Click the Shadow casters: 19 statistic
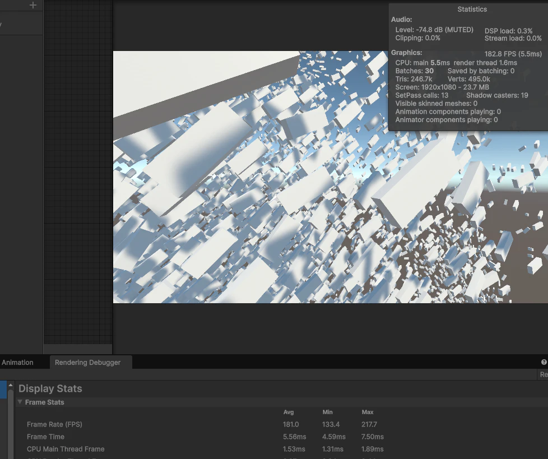The height and width of the screenshot is (459, 548). coord(497,95)
